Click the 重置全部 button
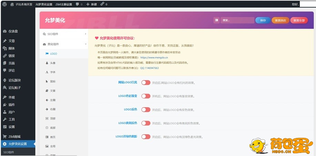 click(x=299, y=20)
